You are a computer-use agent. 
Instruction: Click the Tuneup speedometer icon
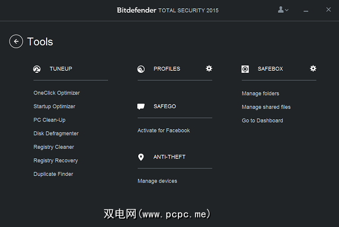[x=37, y=69]
